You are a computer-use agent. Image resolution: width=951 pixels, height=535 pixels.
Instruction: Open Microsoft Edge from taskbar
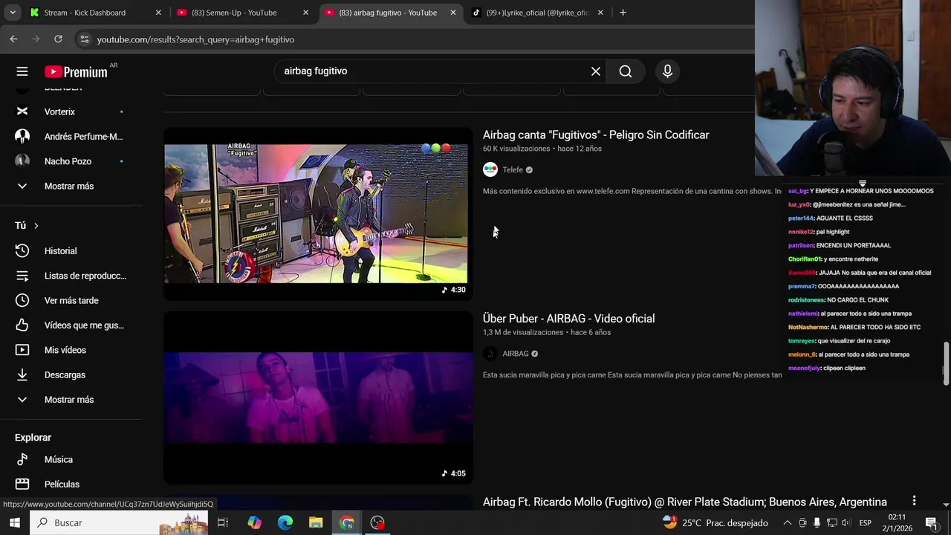pos(285,522)
